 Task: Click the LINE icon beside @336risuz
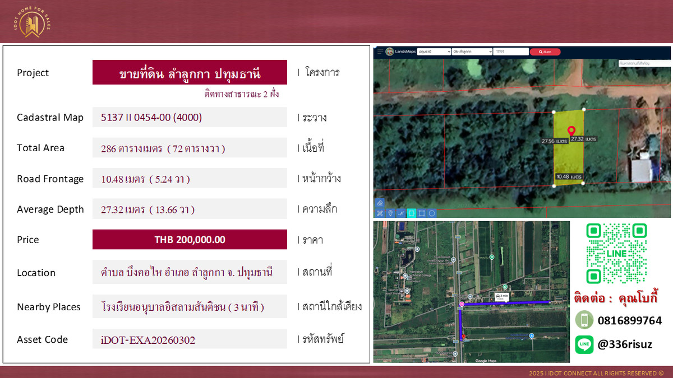tap(584, 344)
